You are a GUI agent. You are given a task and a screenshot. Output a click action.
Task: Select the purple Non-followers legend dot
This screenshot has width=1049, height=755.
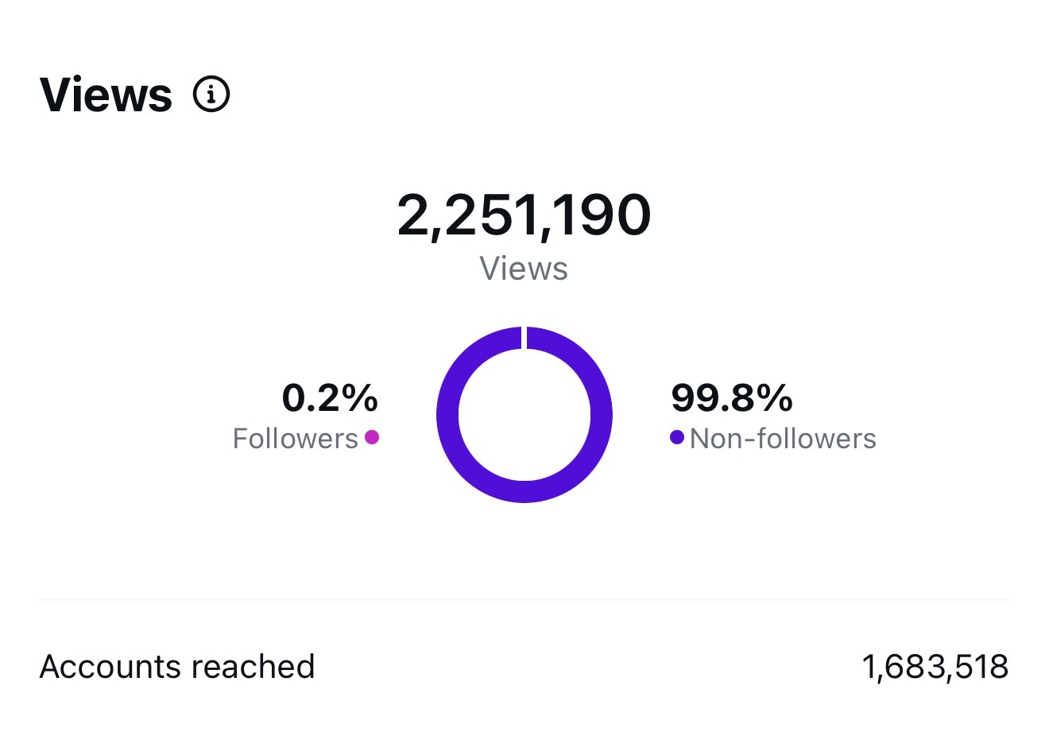(x=676, y=436)
